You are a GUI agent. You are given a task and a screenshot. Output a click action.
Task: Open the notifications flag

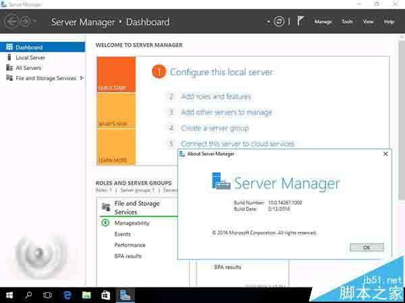coord(300,21)
